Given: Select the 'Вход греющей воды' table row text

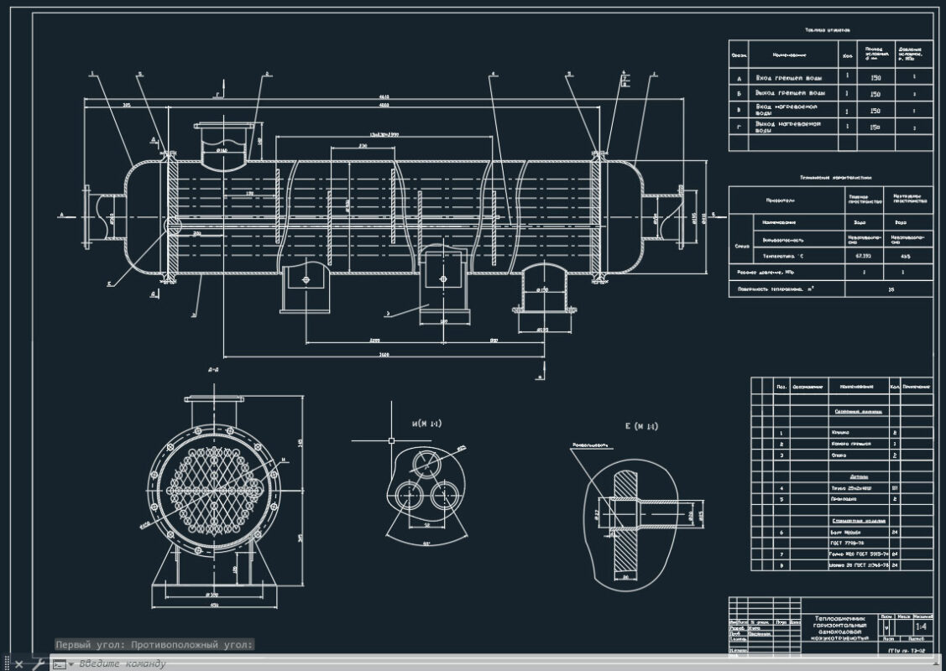Looking at the screenshot, I should click(790, 77).
